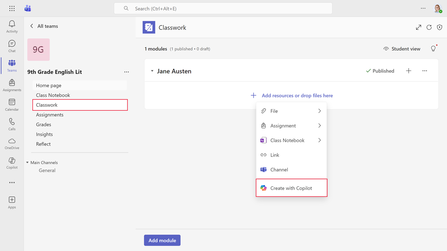Open Insights in team menu
Image resolution: width=447 pixels, height=251 pixels.
[x=79, y=134]
